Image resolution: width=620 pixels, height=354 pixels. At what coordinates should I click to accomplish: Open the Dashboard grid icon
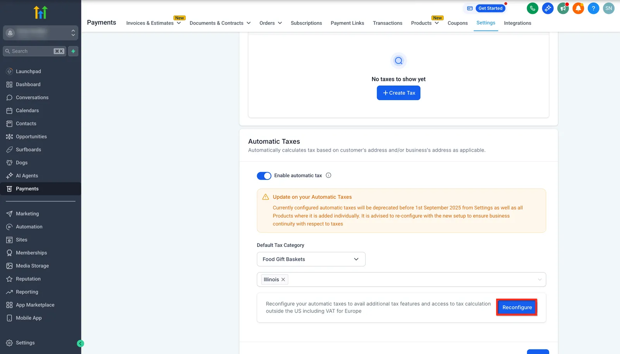(x=9, y=84)
